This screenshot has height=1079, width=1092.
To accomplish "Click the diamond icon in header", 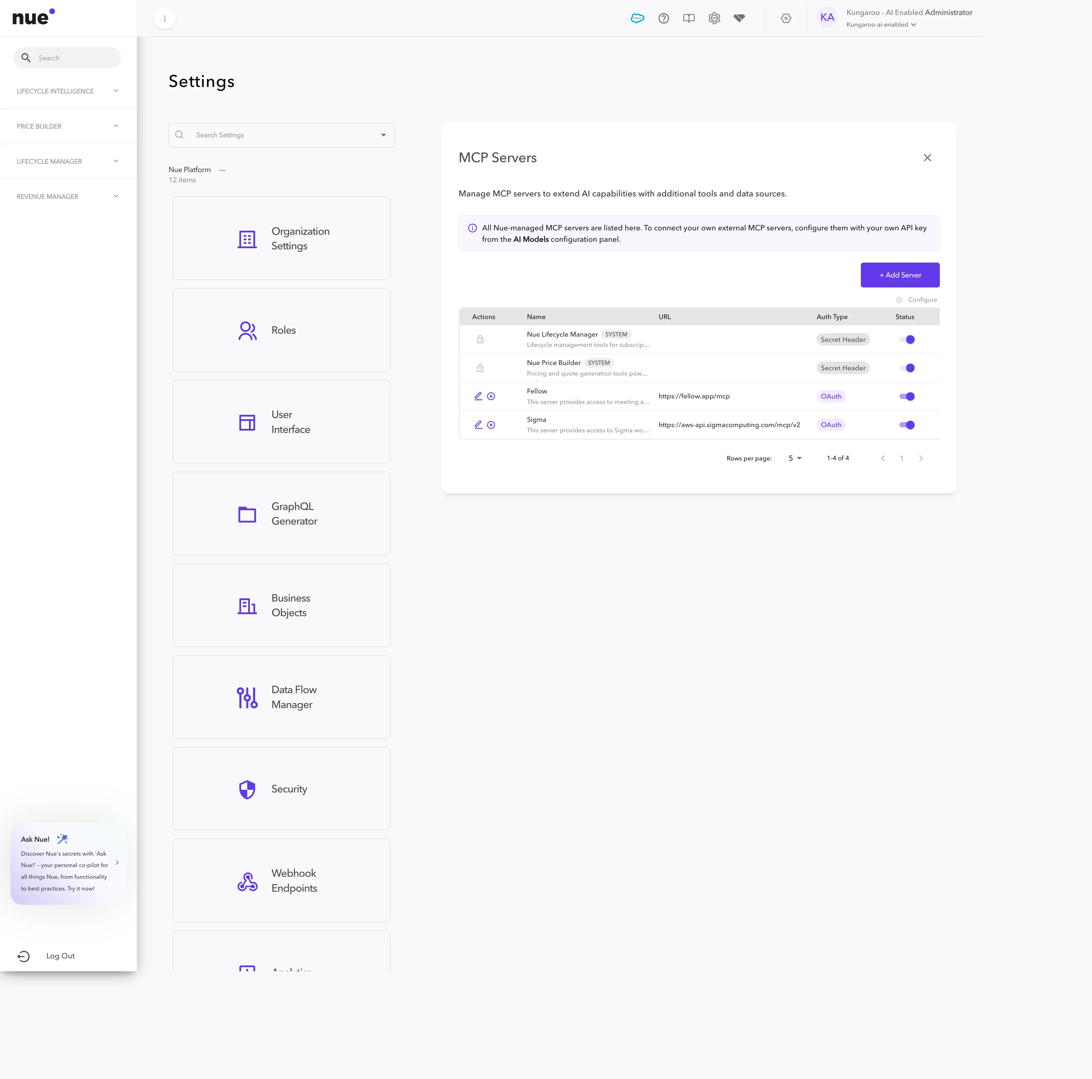I will (x=739, y=18).
